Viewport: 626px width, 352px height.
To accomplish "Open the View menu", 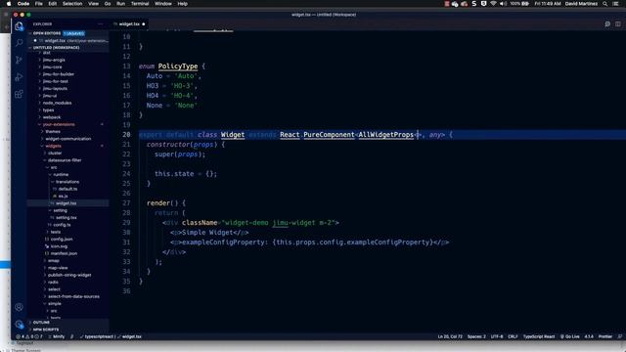I will (94, 4).
